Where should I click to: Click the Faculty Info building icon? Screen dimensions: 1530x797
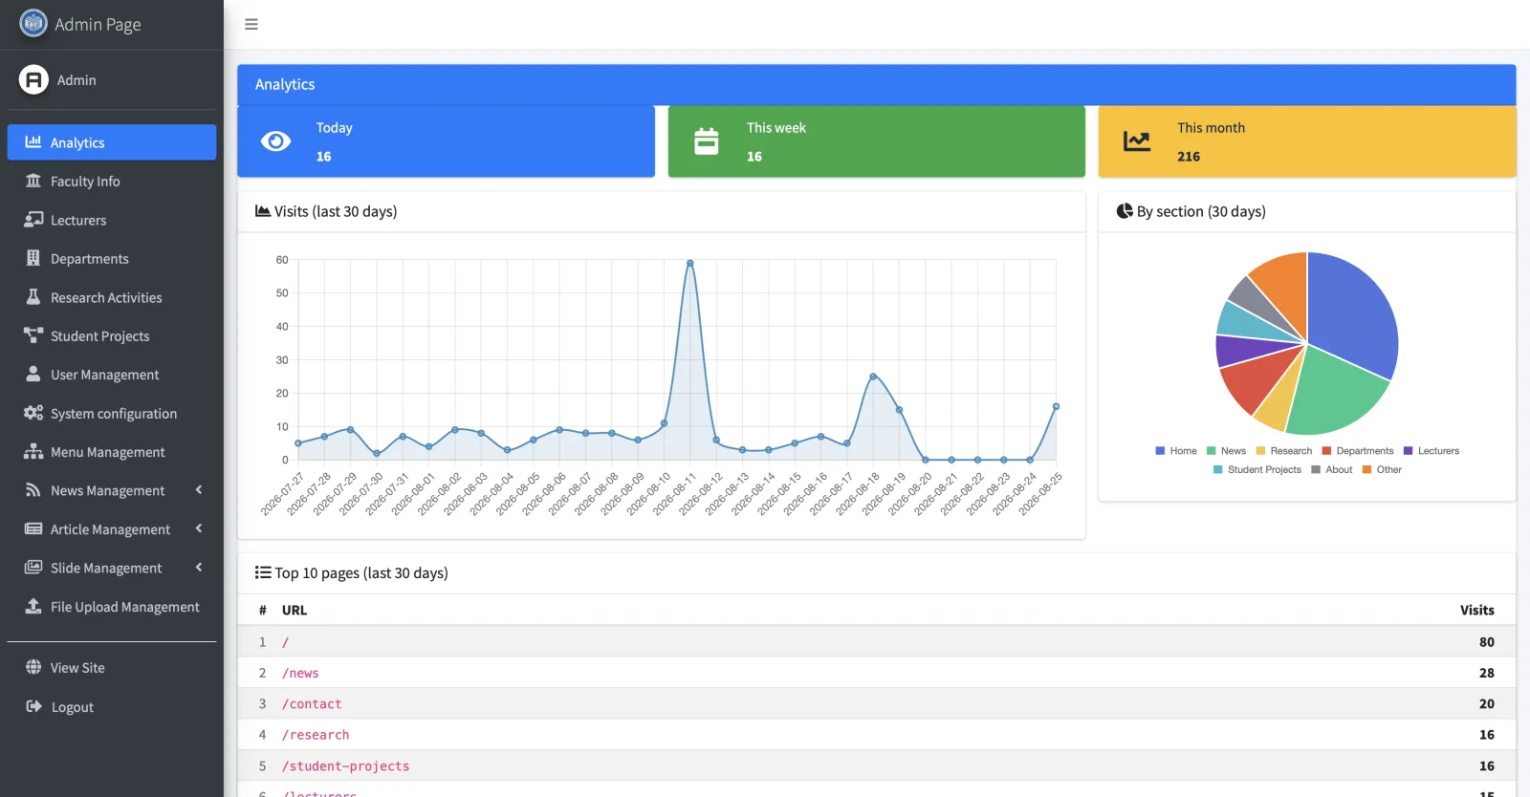33,181
